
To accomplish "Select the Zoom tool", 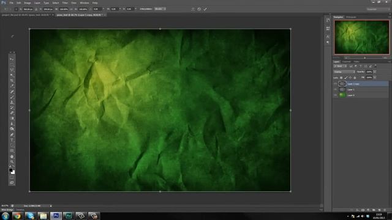I will (12, 161).
